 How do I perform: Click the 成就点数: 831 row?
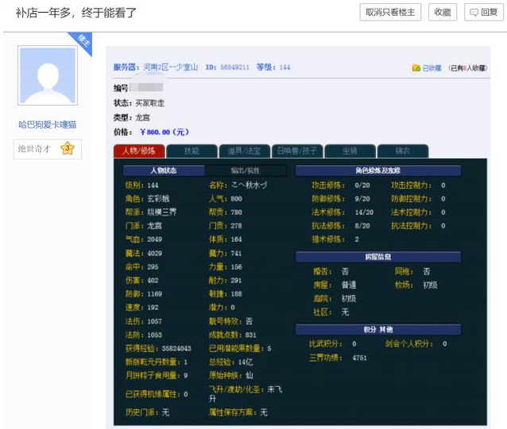[233, 335]
